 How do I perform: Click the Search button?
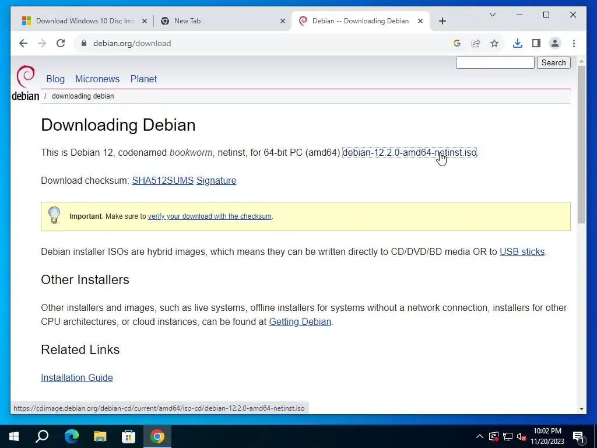pos(554,62)
